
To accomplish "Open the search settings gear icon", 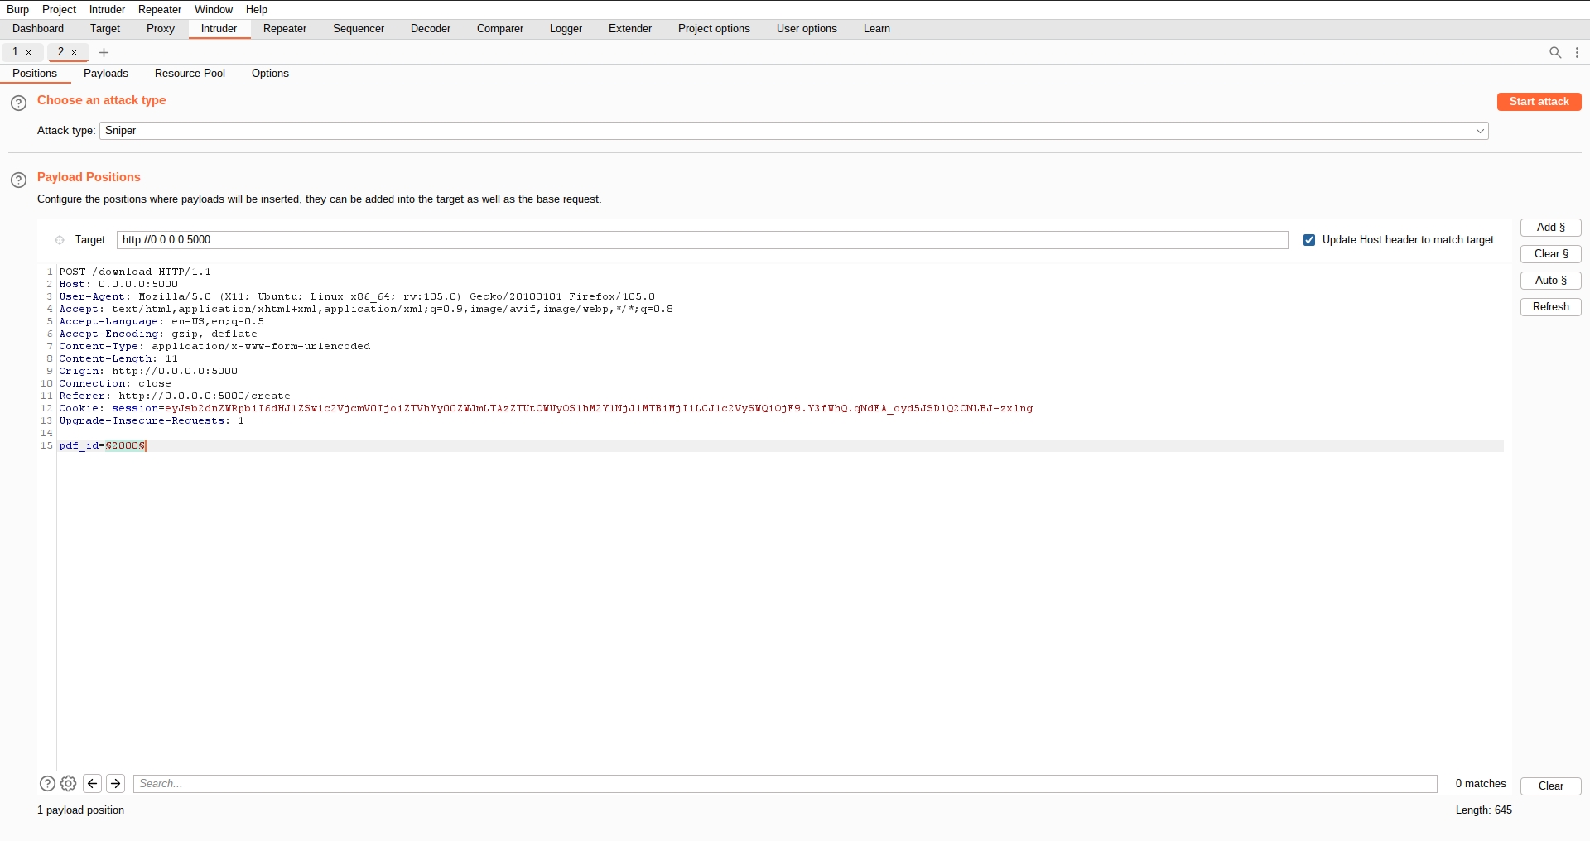I will point(69,783).
